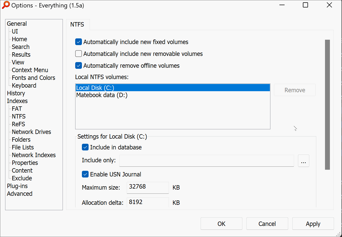
Task: Select the NTFS tab
Action: click(77, 24)
